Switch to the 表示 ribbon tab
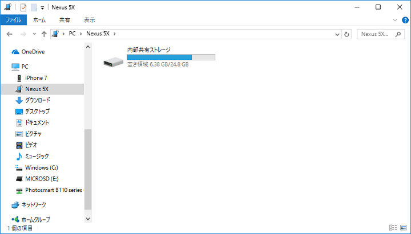The width and height of the screenshot is (411, 234). 90,20
